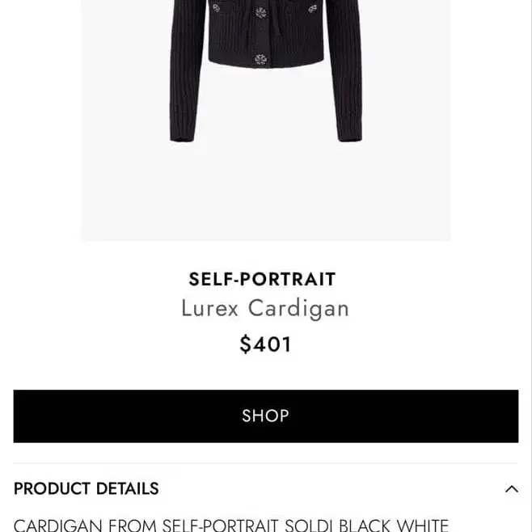Click the word SOLDI in the description
Viewport: 532px width, 532px height.
click(309, 525)
